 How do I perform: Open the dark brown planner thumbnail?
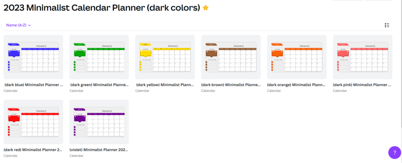pos(231,57)
